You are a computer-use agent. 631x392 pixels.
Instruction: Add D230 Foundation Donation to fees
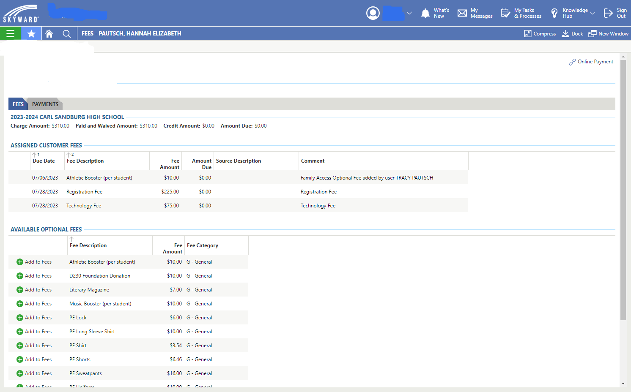pyautogui.click(x=34, y=276)
